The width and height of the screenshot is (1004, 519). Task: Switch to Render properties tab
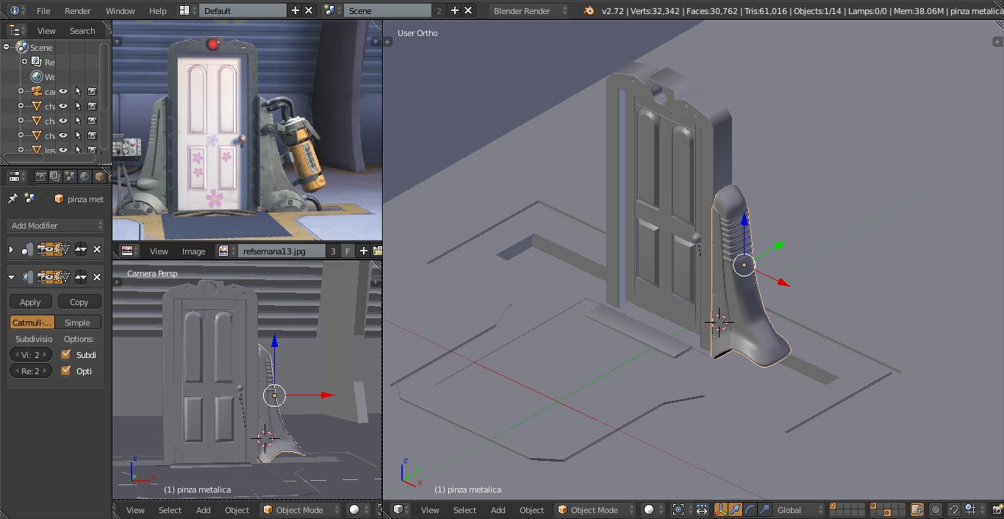coord(41,176)
